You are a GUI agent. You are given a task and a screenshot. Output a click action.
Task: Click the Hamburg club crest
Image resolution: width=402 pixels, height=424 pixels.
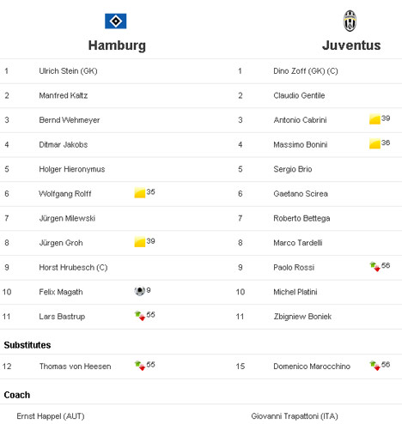tap(116, 21)
